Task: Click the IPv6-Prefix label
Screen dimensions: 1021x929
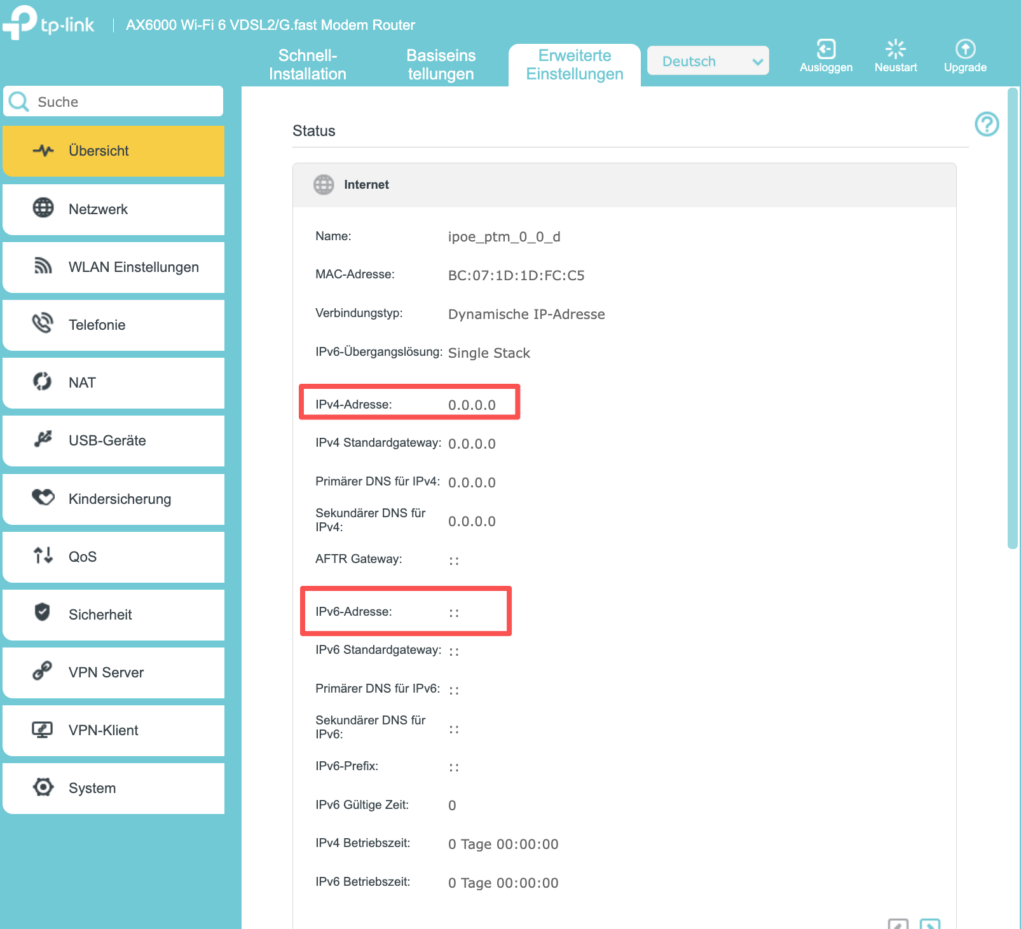Action: coord(346,766)
